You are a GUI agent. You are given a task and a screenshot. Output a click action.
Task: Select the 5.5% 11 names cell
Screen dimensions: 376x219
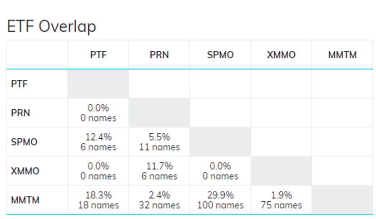coord(159,142)
